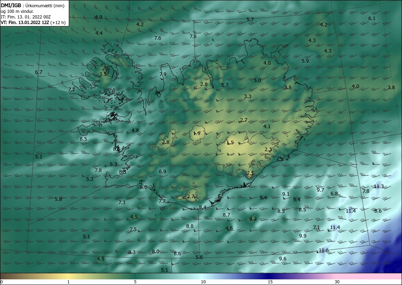This screenshot has height=285, width=402.
Task: Click the 8.7 value south of Iceland
Action: 226,215
